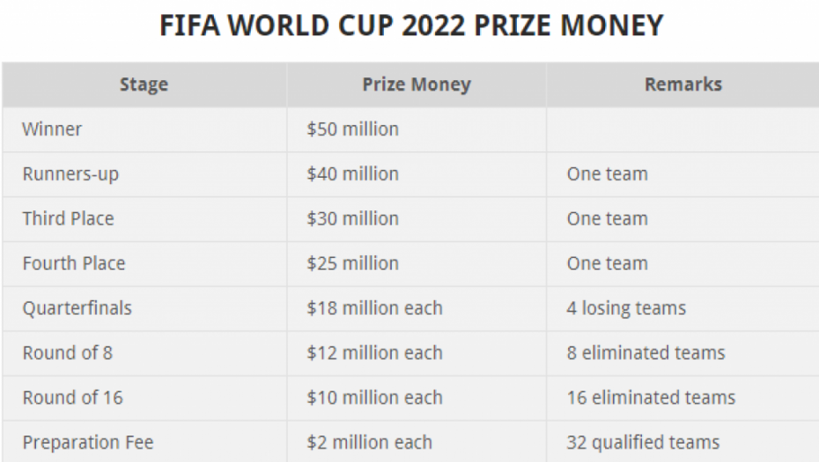Click the FIFA World Cup 2022 Prize Money title
The height and width of the screenshot is (462, 819).
click(411, 26)
